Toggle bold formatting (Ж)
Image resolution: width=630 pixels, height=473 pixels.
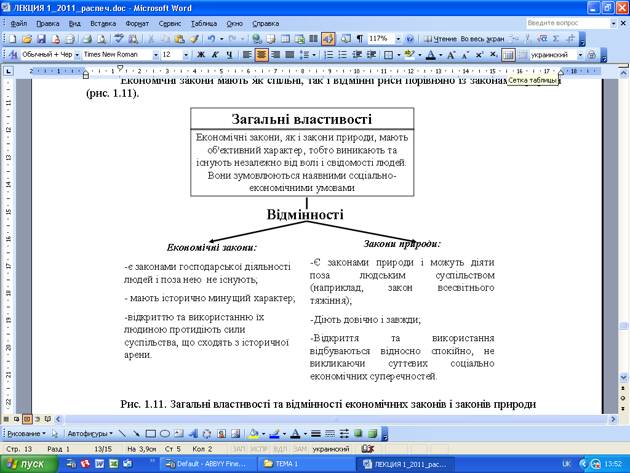point(201,55)
